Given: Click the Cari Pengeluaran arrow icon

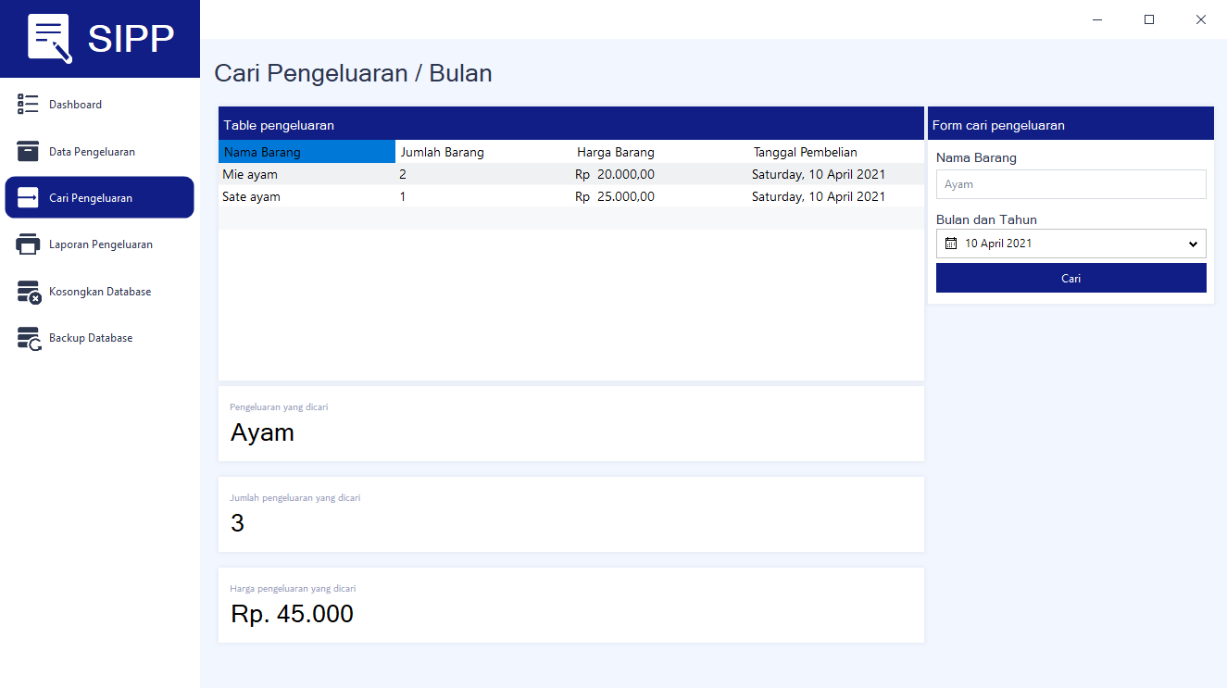Looking at the screenshot, I should point(28,198).
